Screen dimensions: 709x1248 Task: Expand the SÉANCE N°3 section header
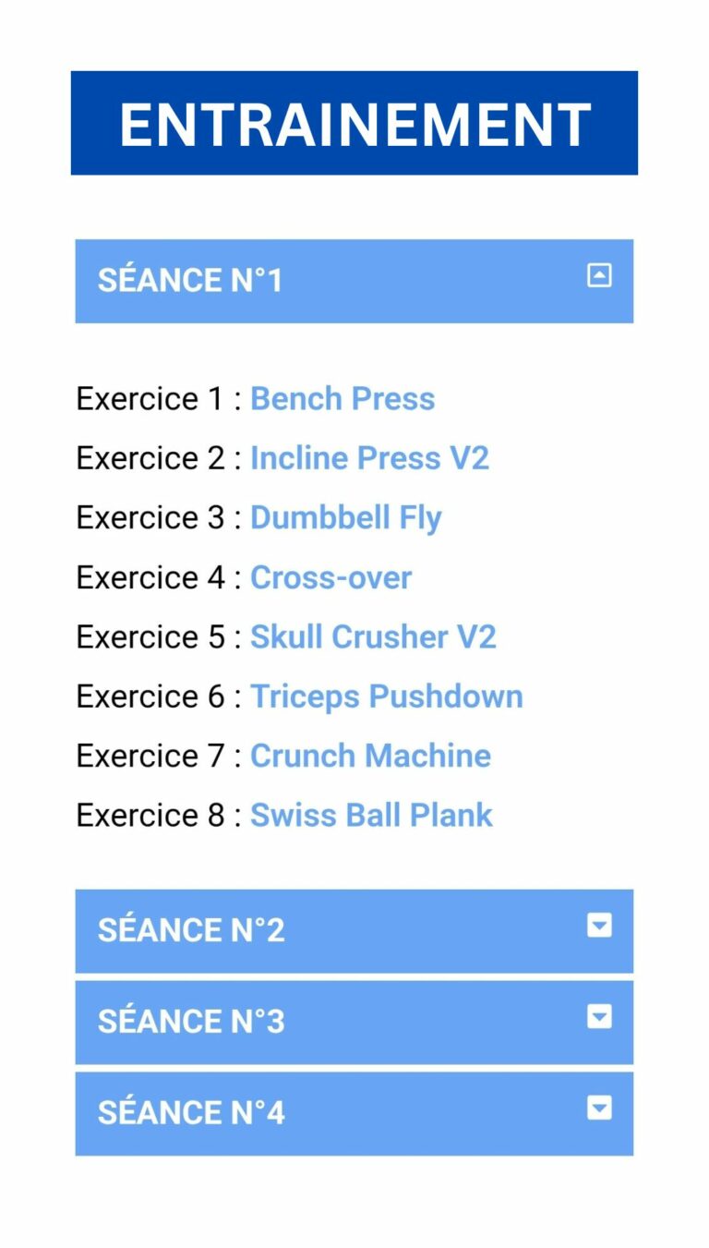[354, 1022]
